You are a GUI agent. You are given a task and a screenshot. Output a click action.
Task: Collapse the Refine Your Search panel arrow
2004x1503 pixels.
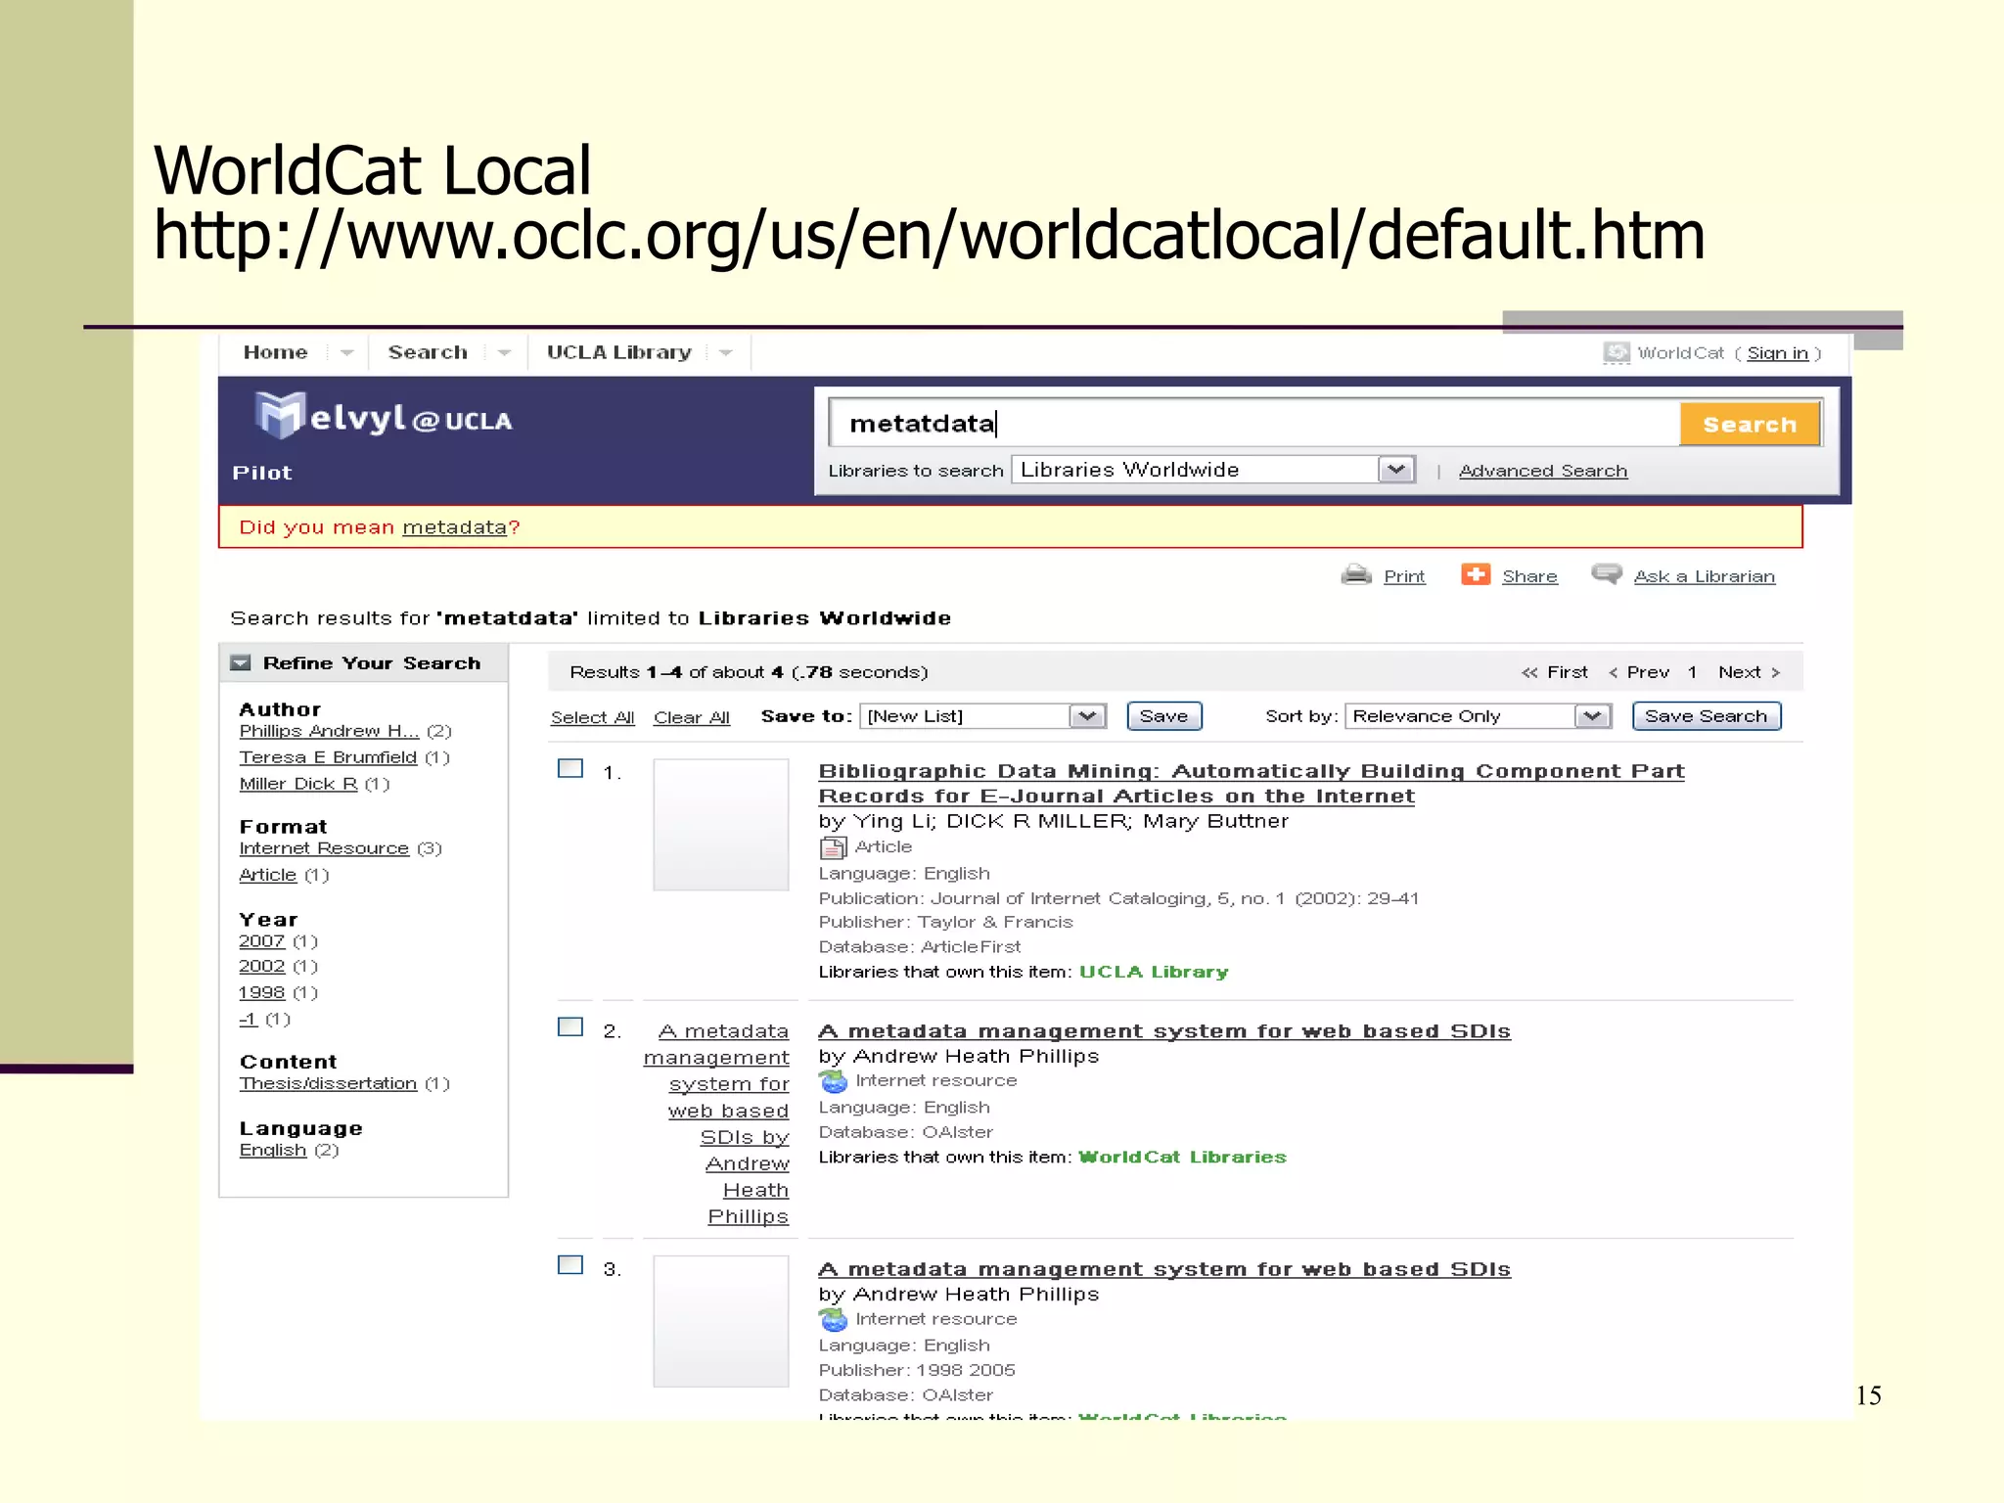[240, 663]
